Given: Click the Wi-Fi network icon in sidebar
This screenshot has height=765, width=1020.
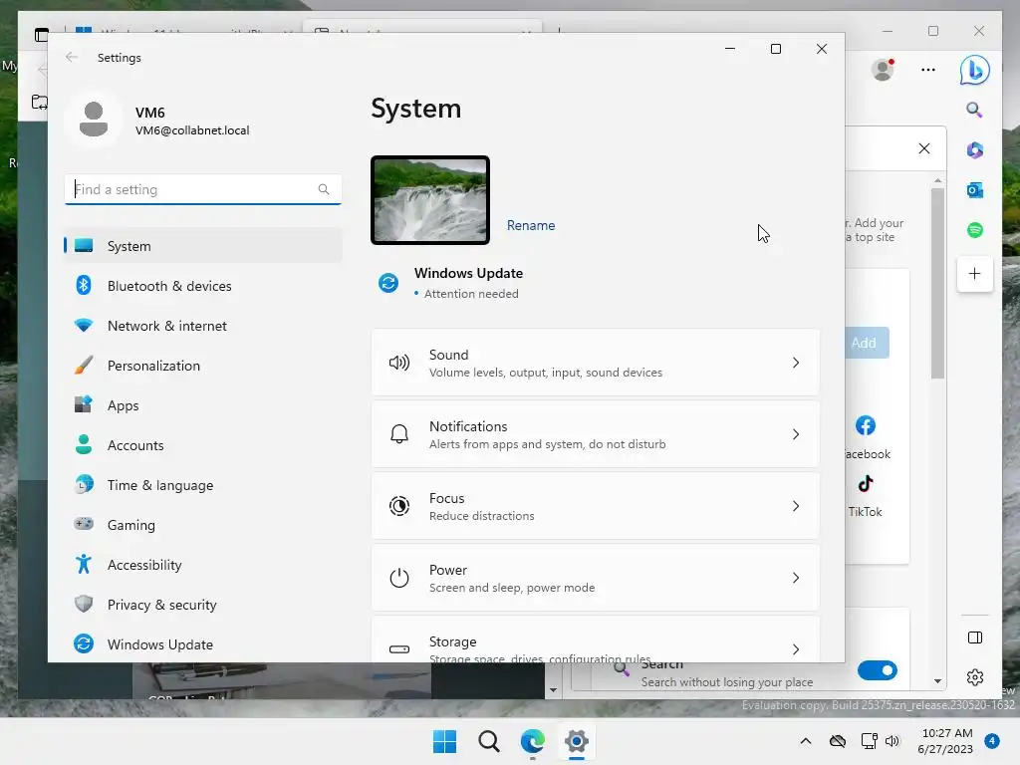Looking at the screenshot, I should 84,326.
